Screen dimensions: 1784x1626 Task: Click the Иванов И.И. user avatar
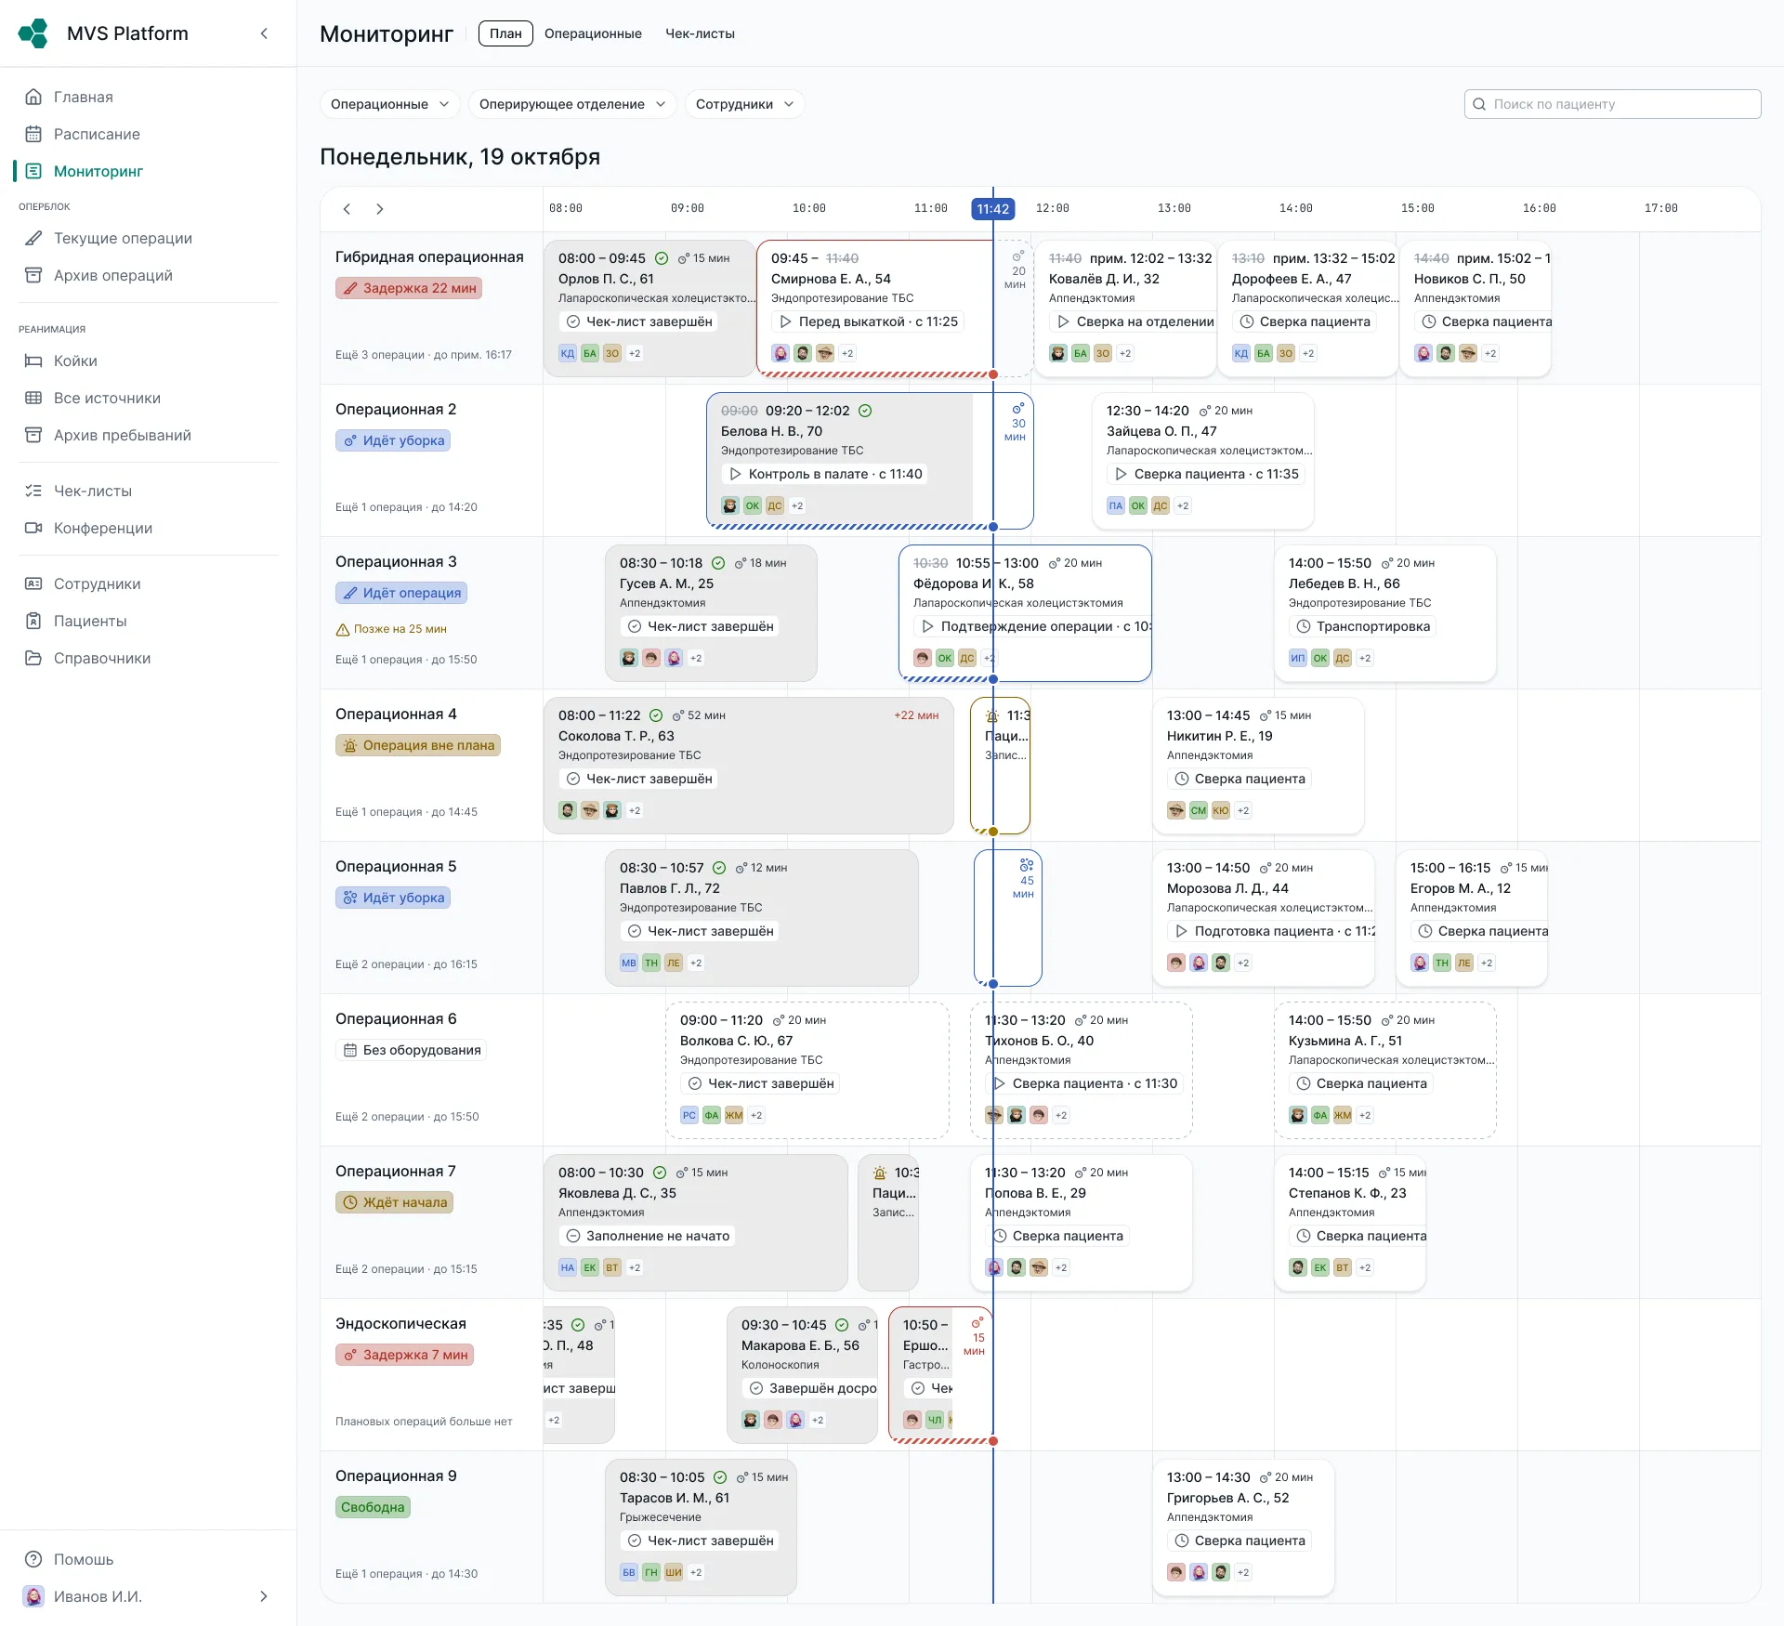click(33, 1596)
